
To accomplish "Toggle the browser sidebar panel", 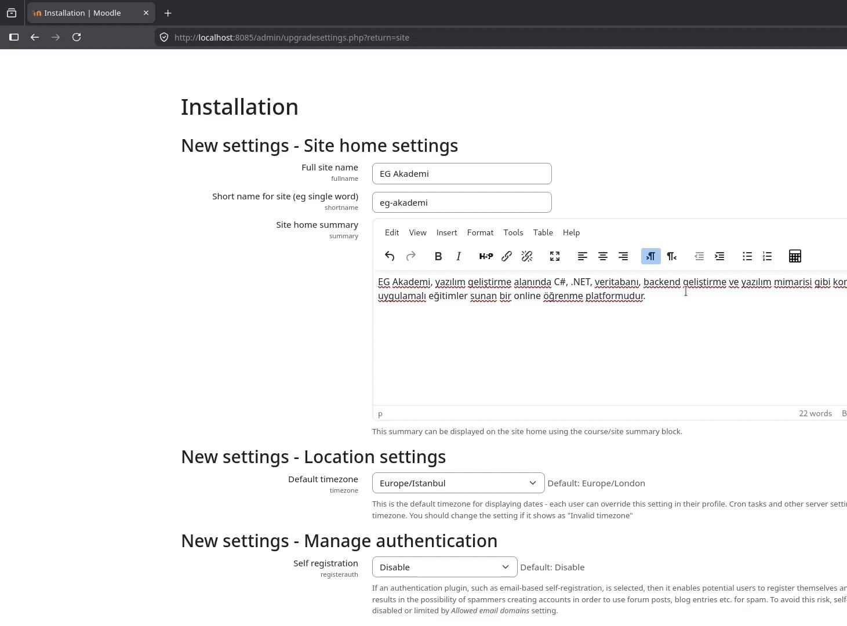I will [x=14, y=37].
